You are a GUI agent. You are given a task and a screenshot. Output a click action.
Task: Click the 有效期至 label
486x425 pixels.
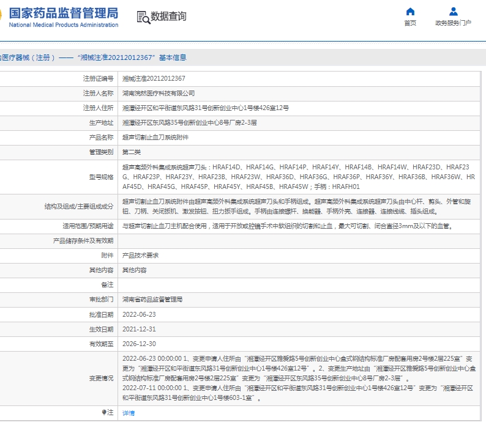point(102,344)
